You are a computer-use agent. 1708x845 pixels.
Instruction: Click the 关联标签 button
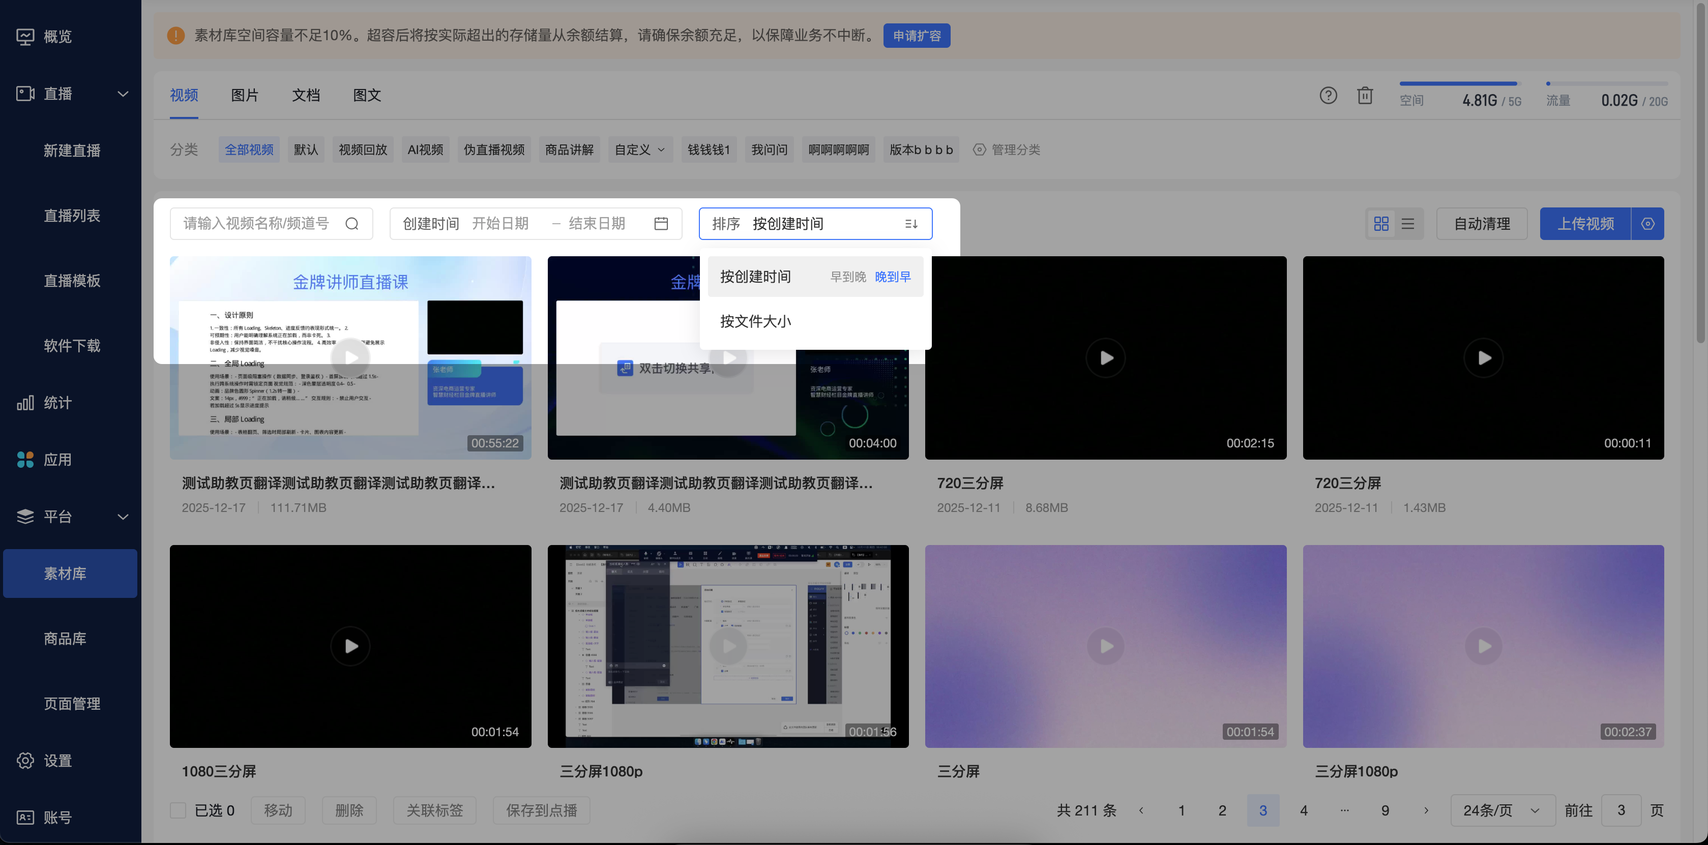435,810
